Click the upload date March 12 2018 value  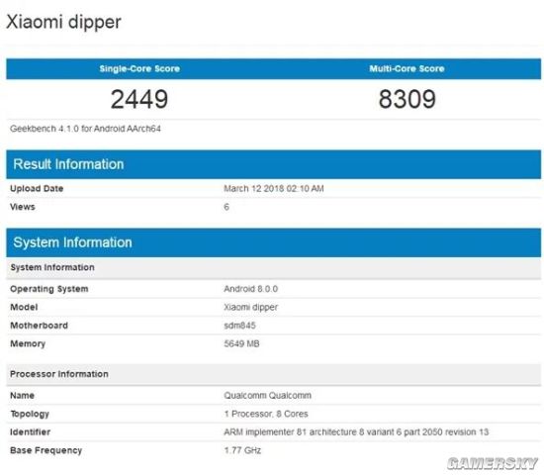(274, 189)
